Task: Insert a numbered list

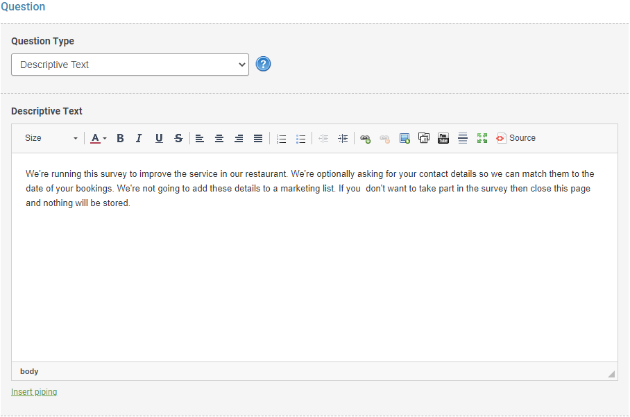Action: click(x=281, y=138)
